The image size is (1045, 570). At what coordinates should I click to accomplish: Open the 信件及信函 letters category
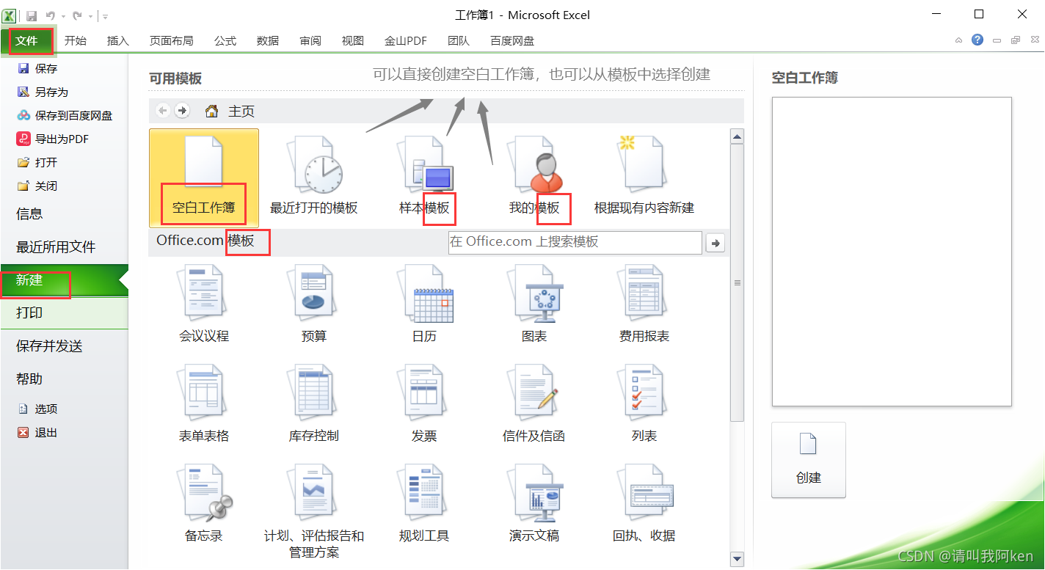pyautogui.click(x=534, y=404)
